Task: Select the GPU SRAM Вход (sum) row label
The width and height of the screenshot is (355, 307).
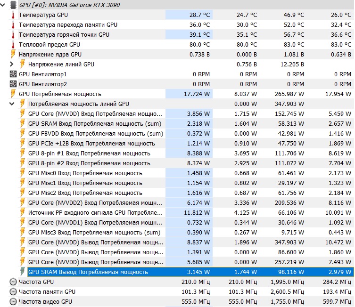Action: click(95, 124)
